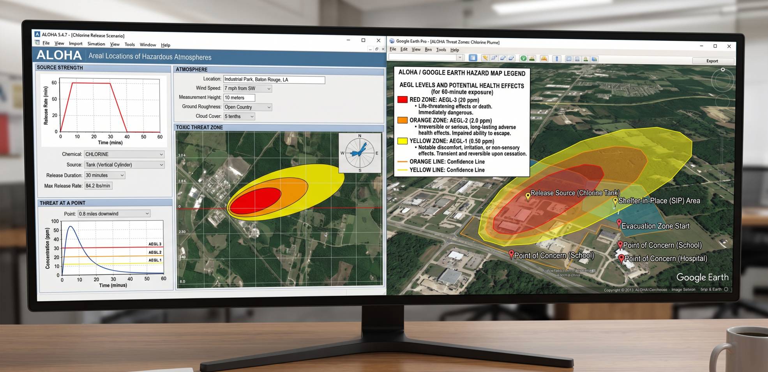Click the Measurement Height field showing 10 meters

(239, 98)
